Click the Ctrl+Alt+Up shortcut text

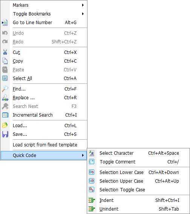tap(167, 181)
